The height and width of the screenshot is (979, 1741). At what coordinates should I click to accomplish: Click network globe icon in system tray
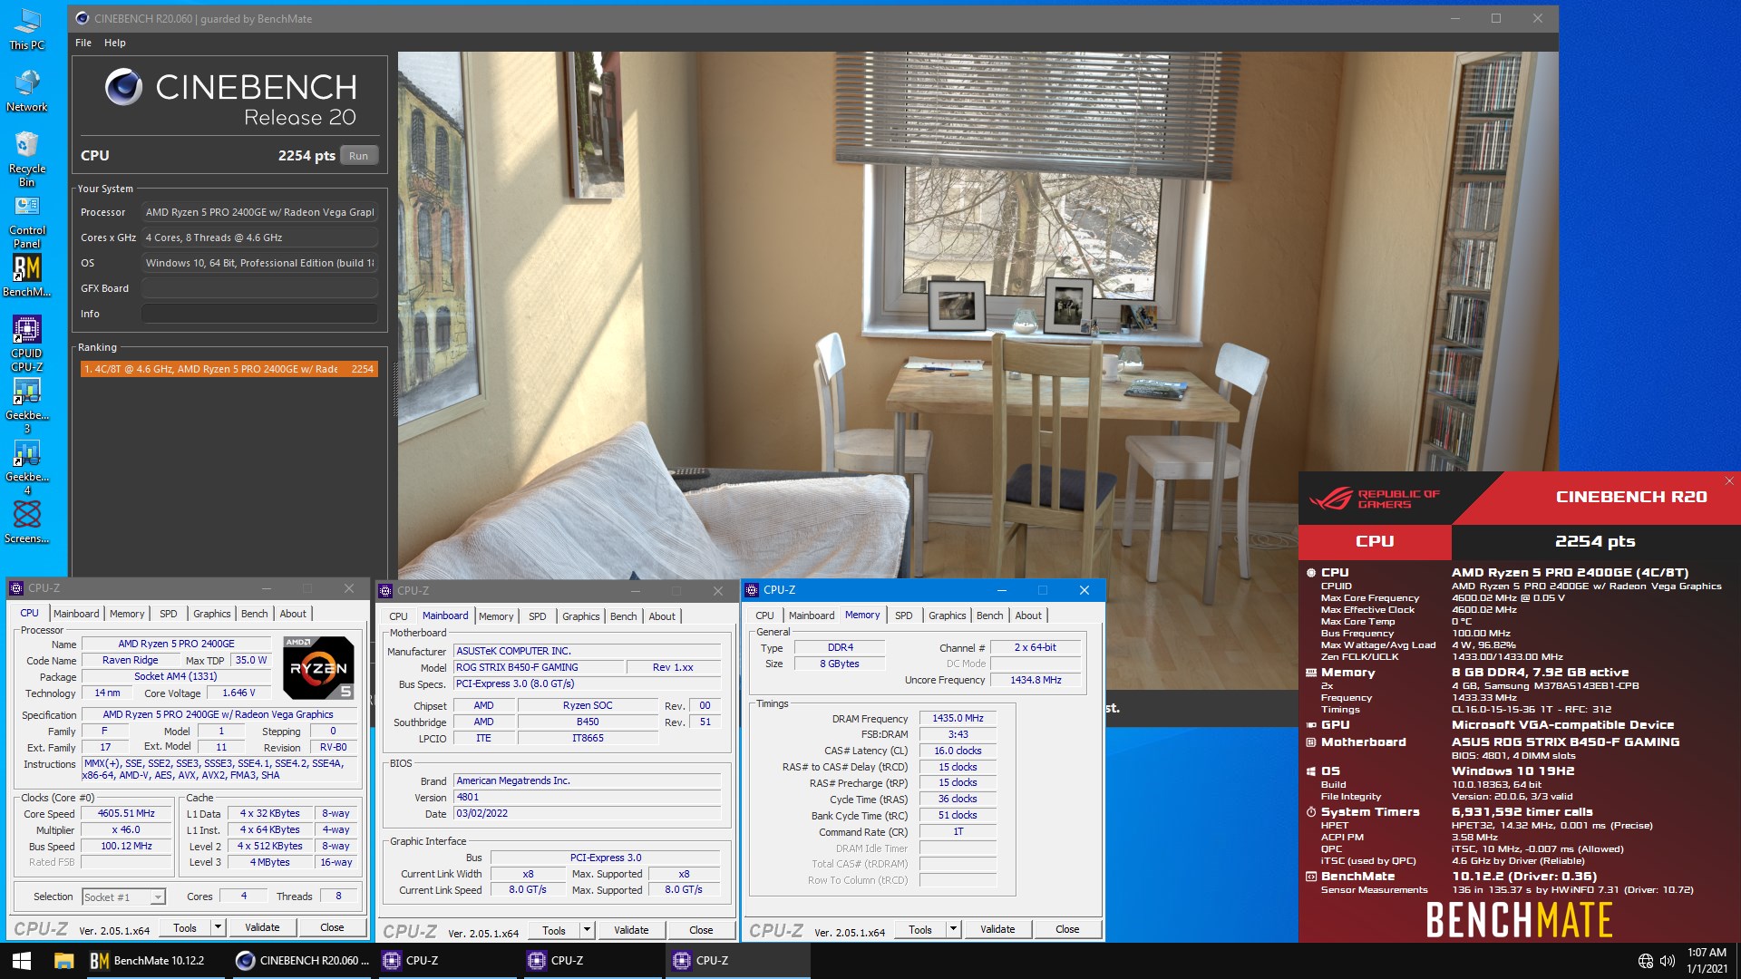1645,961
